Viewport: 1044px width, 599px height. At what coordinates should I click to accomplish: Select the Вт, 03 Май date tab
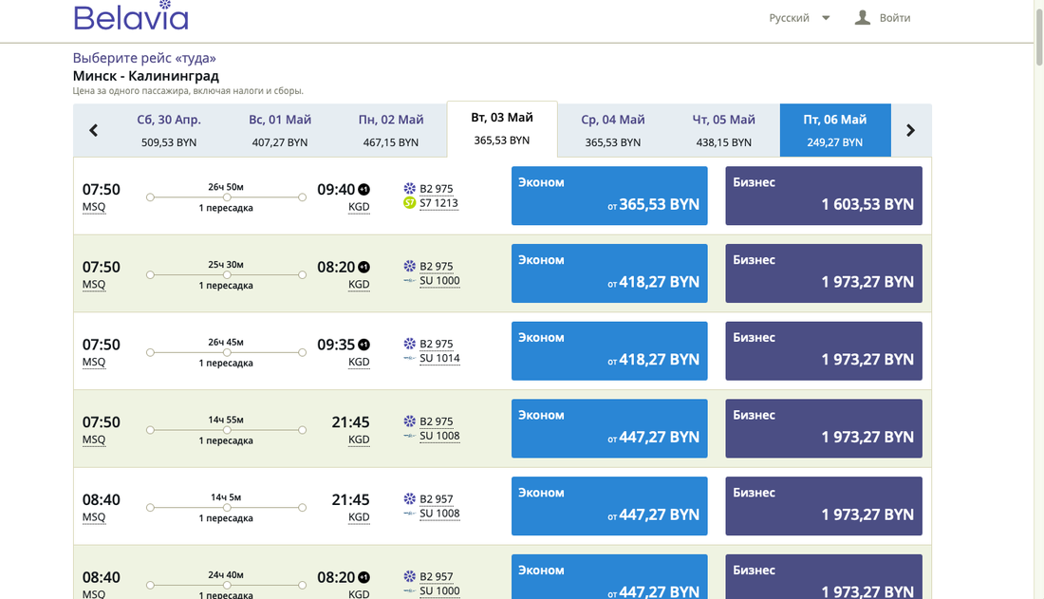click(501, 128)
